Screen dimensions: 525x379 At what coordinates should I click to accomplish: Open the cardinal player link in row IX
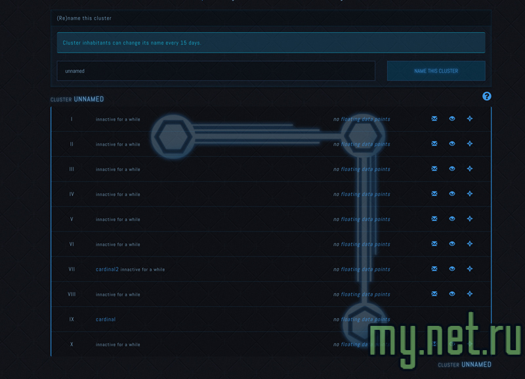(x=106, y=319)
